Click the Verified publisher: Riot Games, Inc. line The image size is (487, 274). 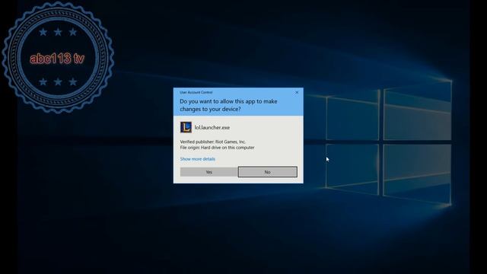click(x=213, y=142)
